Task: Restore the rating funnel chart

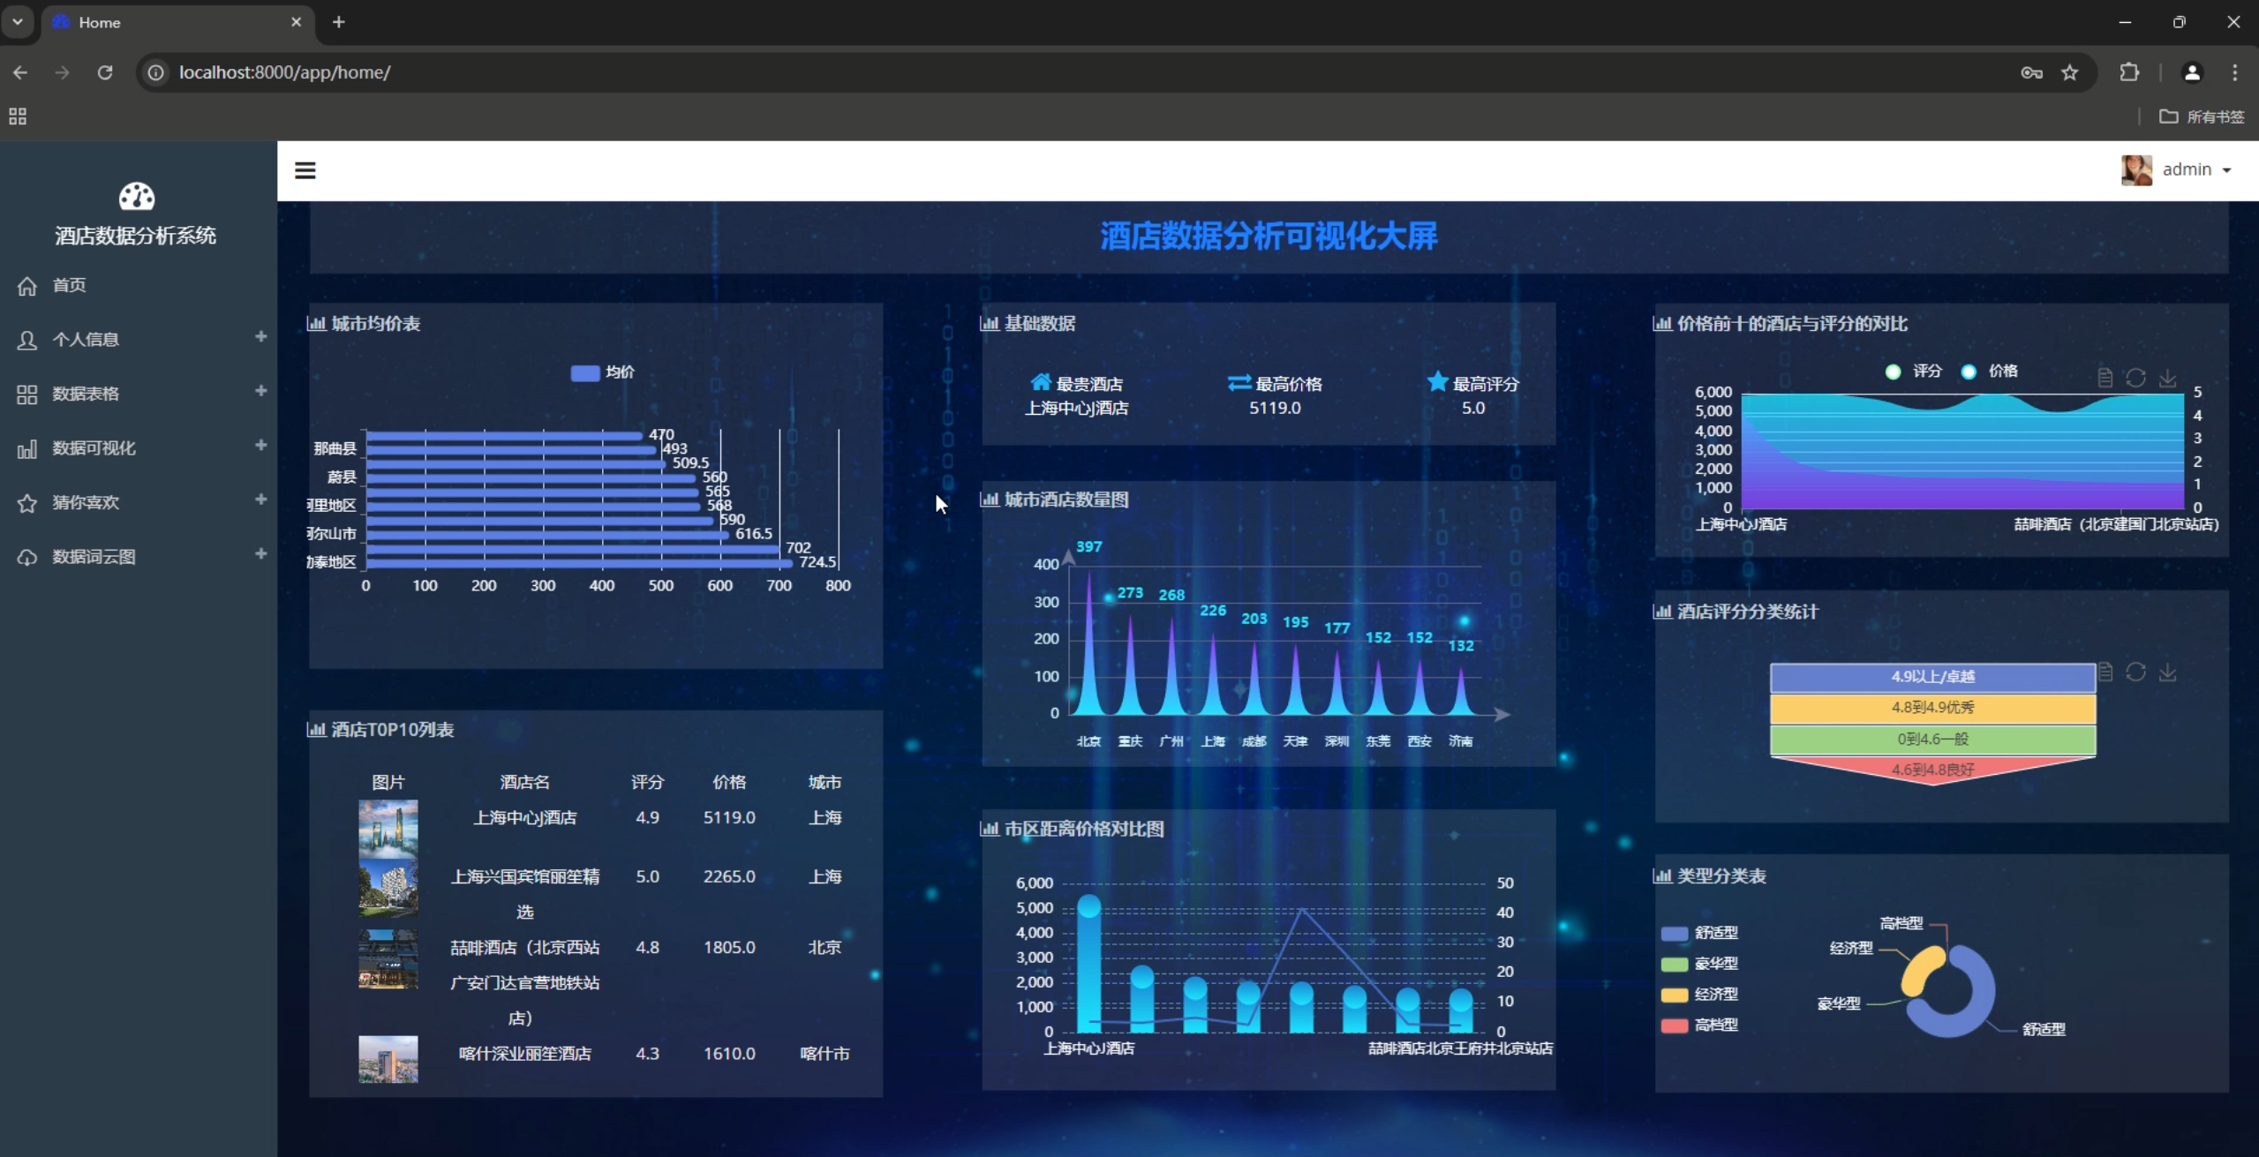Action: pos(2135,672)
